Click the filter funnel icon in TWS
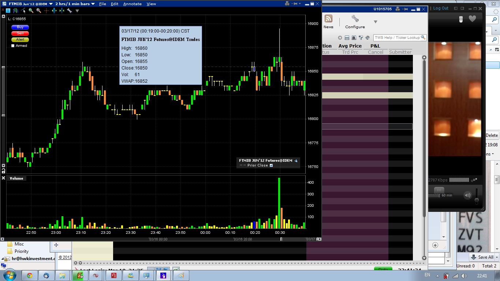 [x=361, y=38]
